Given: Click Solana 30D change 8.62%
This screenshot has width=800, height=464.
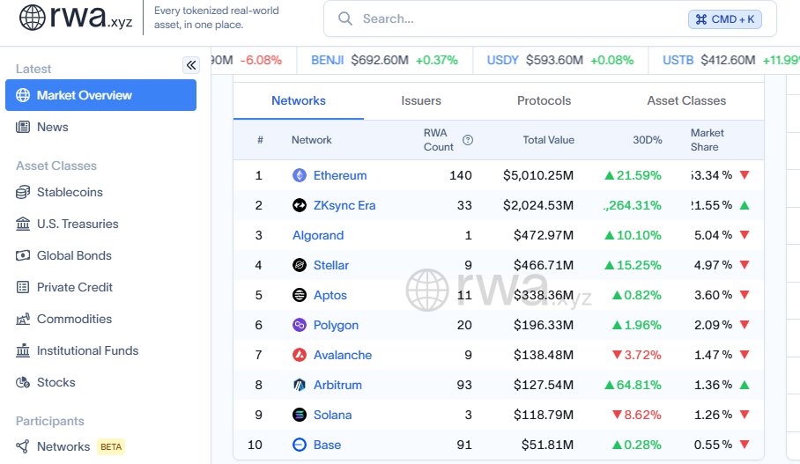Looking at the screenshot, I should coord(637,415).
